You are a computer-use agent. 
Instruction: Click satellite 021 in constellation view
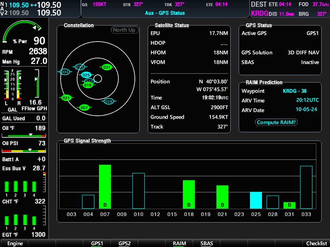pos(66,98)
